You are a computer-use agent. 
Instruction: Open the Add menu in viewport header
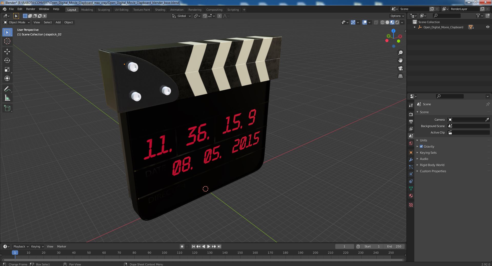(x=58, y=22)
